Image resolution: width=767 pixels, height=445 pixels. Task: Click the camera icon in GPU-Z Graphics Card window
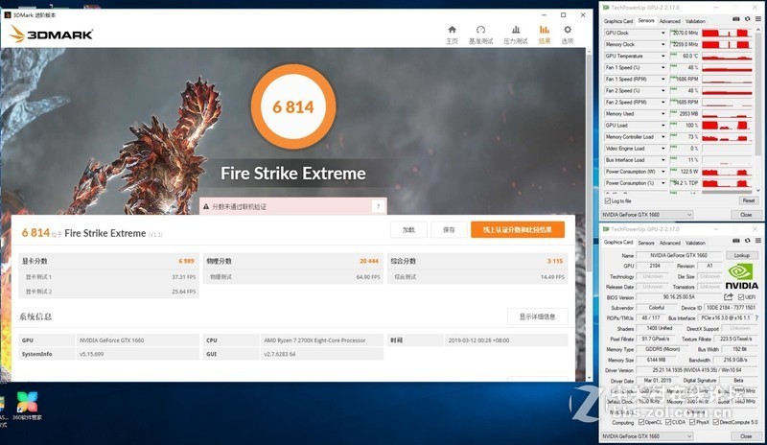click(x=736, y=241)
